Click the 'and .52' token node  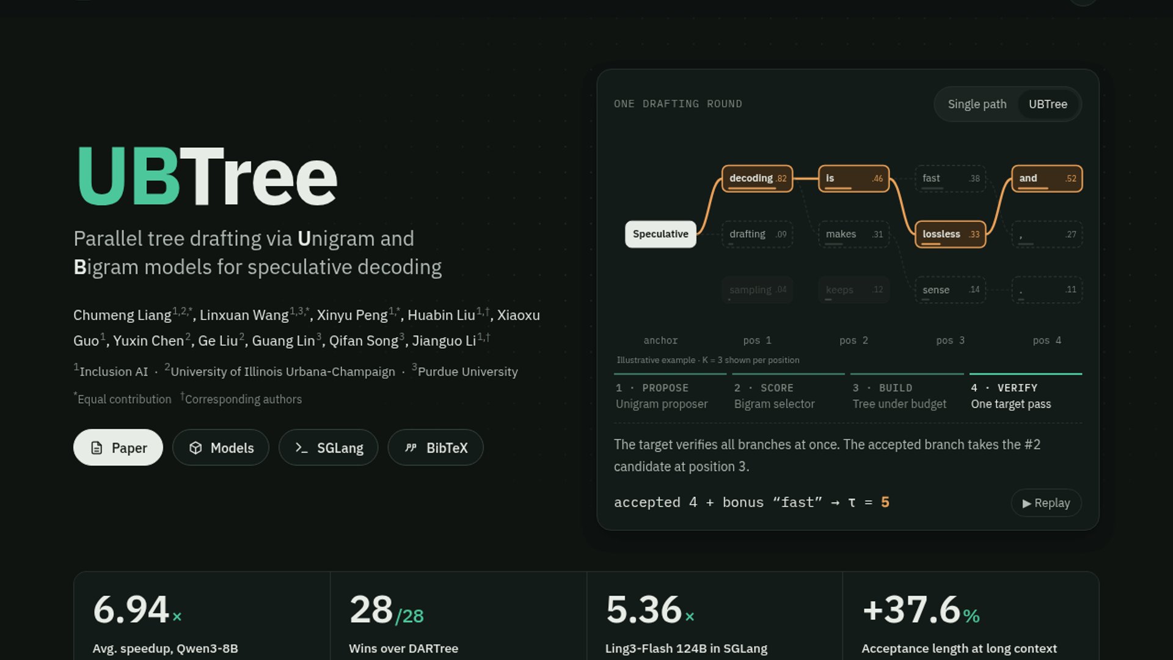tap(1047, 178)
